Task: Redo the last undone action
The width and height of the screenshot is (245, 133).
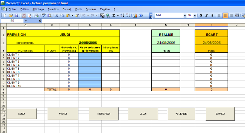Action: click(x=92, y=16)
